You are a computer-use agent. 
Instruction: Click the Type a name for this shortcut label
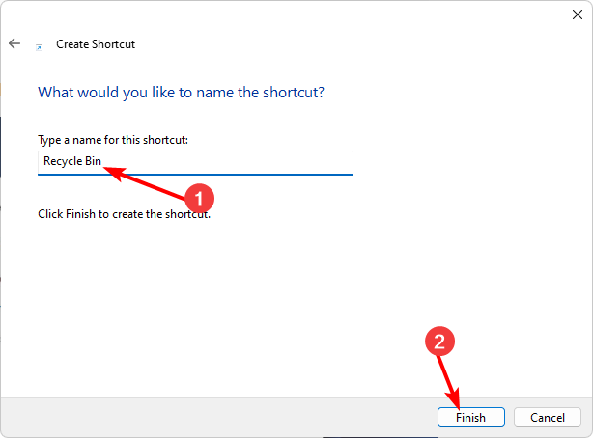click(112, 140)
